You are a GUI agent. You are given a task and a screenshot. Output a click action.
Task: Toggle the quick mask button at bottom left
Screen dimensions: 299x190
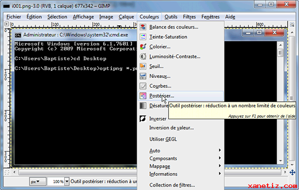tap(7, 173)
